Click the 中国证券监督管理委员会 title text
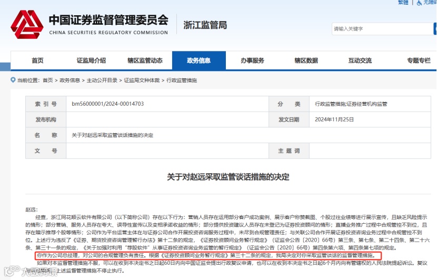The height and width of the screenshot is (280, 437). tap(108, 20)
